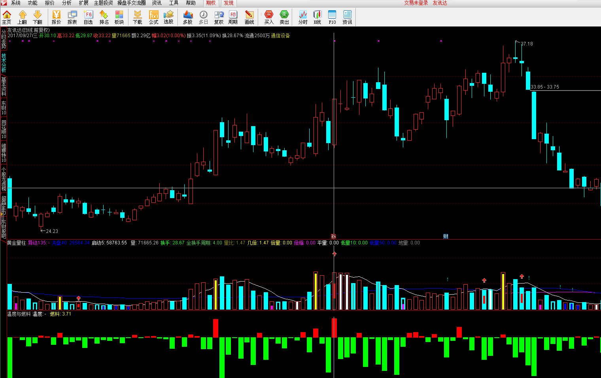Open the 分析 menu
Image resolution: width=601 pixels, height=378 pixels.
[66, 3]
